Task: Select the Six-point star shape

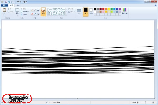Action: 56,14
